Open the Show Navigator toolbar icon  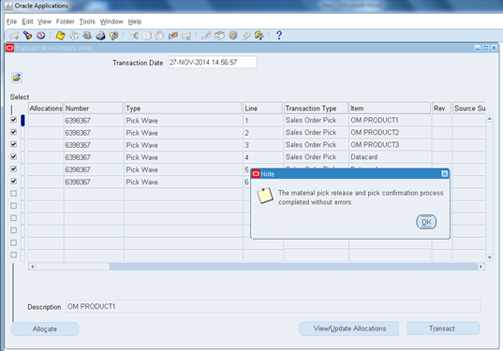tap(40, 36)
